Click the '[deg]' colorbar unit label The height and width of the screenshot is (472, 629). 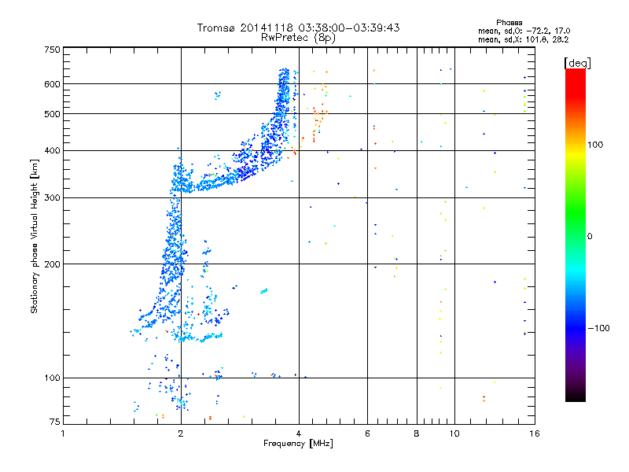[577, 63]
